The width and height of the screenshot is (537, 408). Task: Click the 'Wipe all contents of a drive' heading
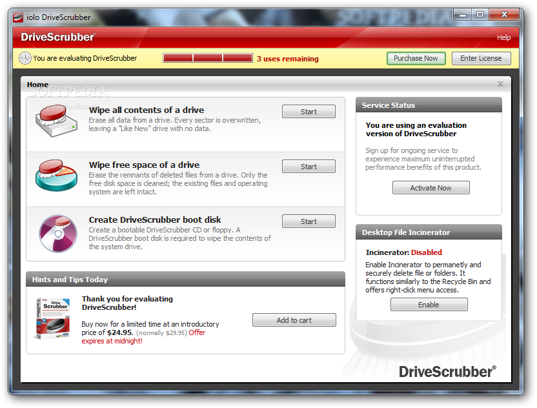(147, 110)
